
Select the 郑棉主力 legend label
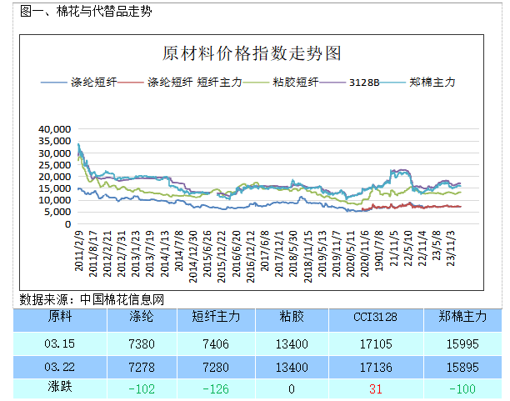(x=432, y=83)
